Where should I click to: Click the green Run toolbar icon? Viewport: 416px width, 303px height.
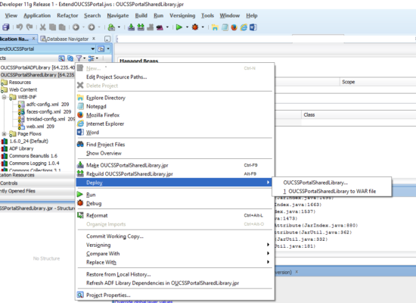179,27
